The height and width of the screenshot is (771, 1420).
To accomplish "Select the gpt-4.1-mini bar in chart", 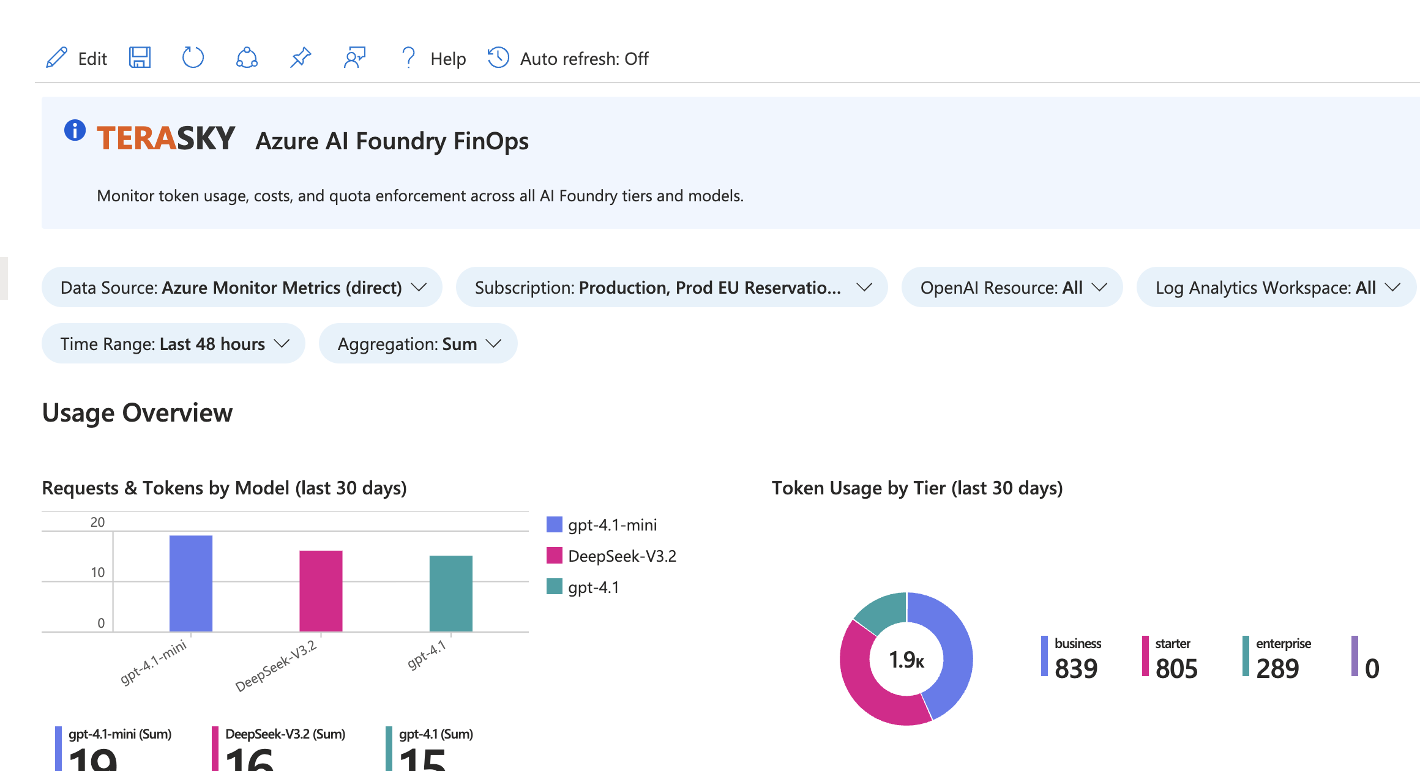I will (x=191, y=583).
